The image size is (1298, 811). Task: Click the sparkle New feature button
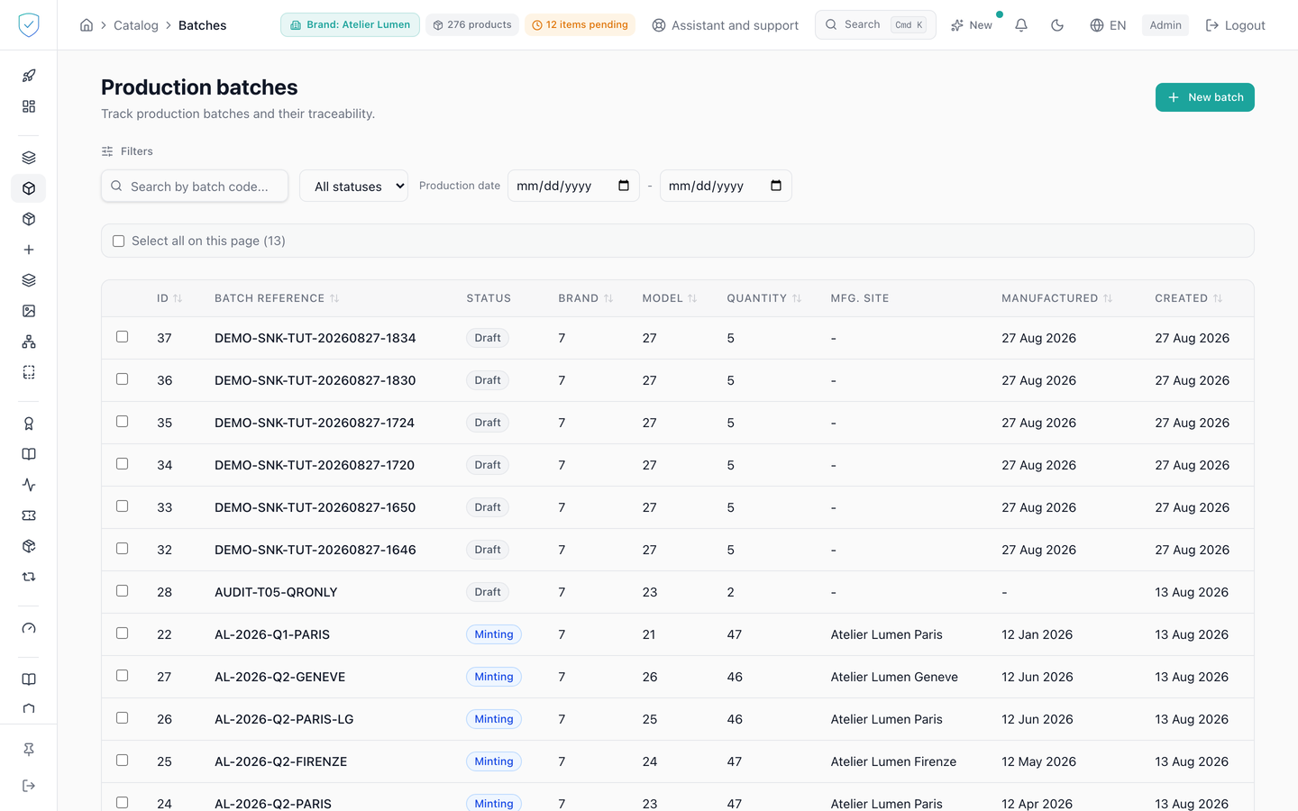pos(972,25)
